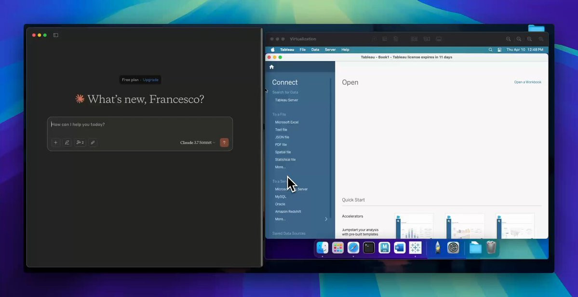This screenshot has height=297, width=578.
Task: Click the connector plug icon in the Claude input
Action: tap(93, 143)
